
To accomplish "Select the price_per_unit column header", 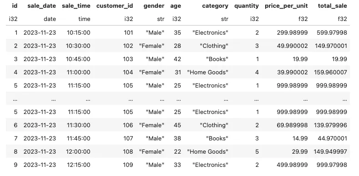I will (286, 6).
